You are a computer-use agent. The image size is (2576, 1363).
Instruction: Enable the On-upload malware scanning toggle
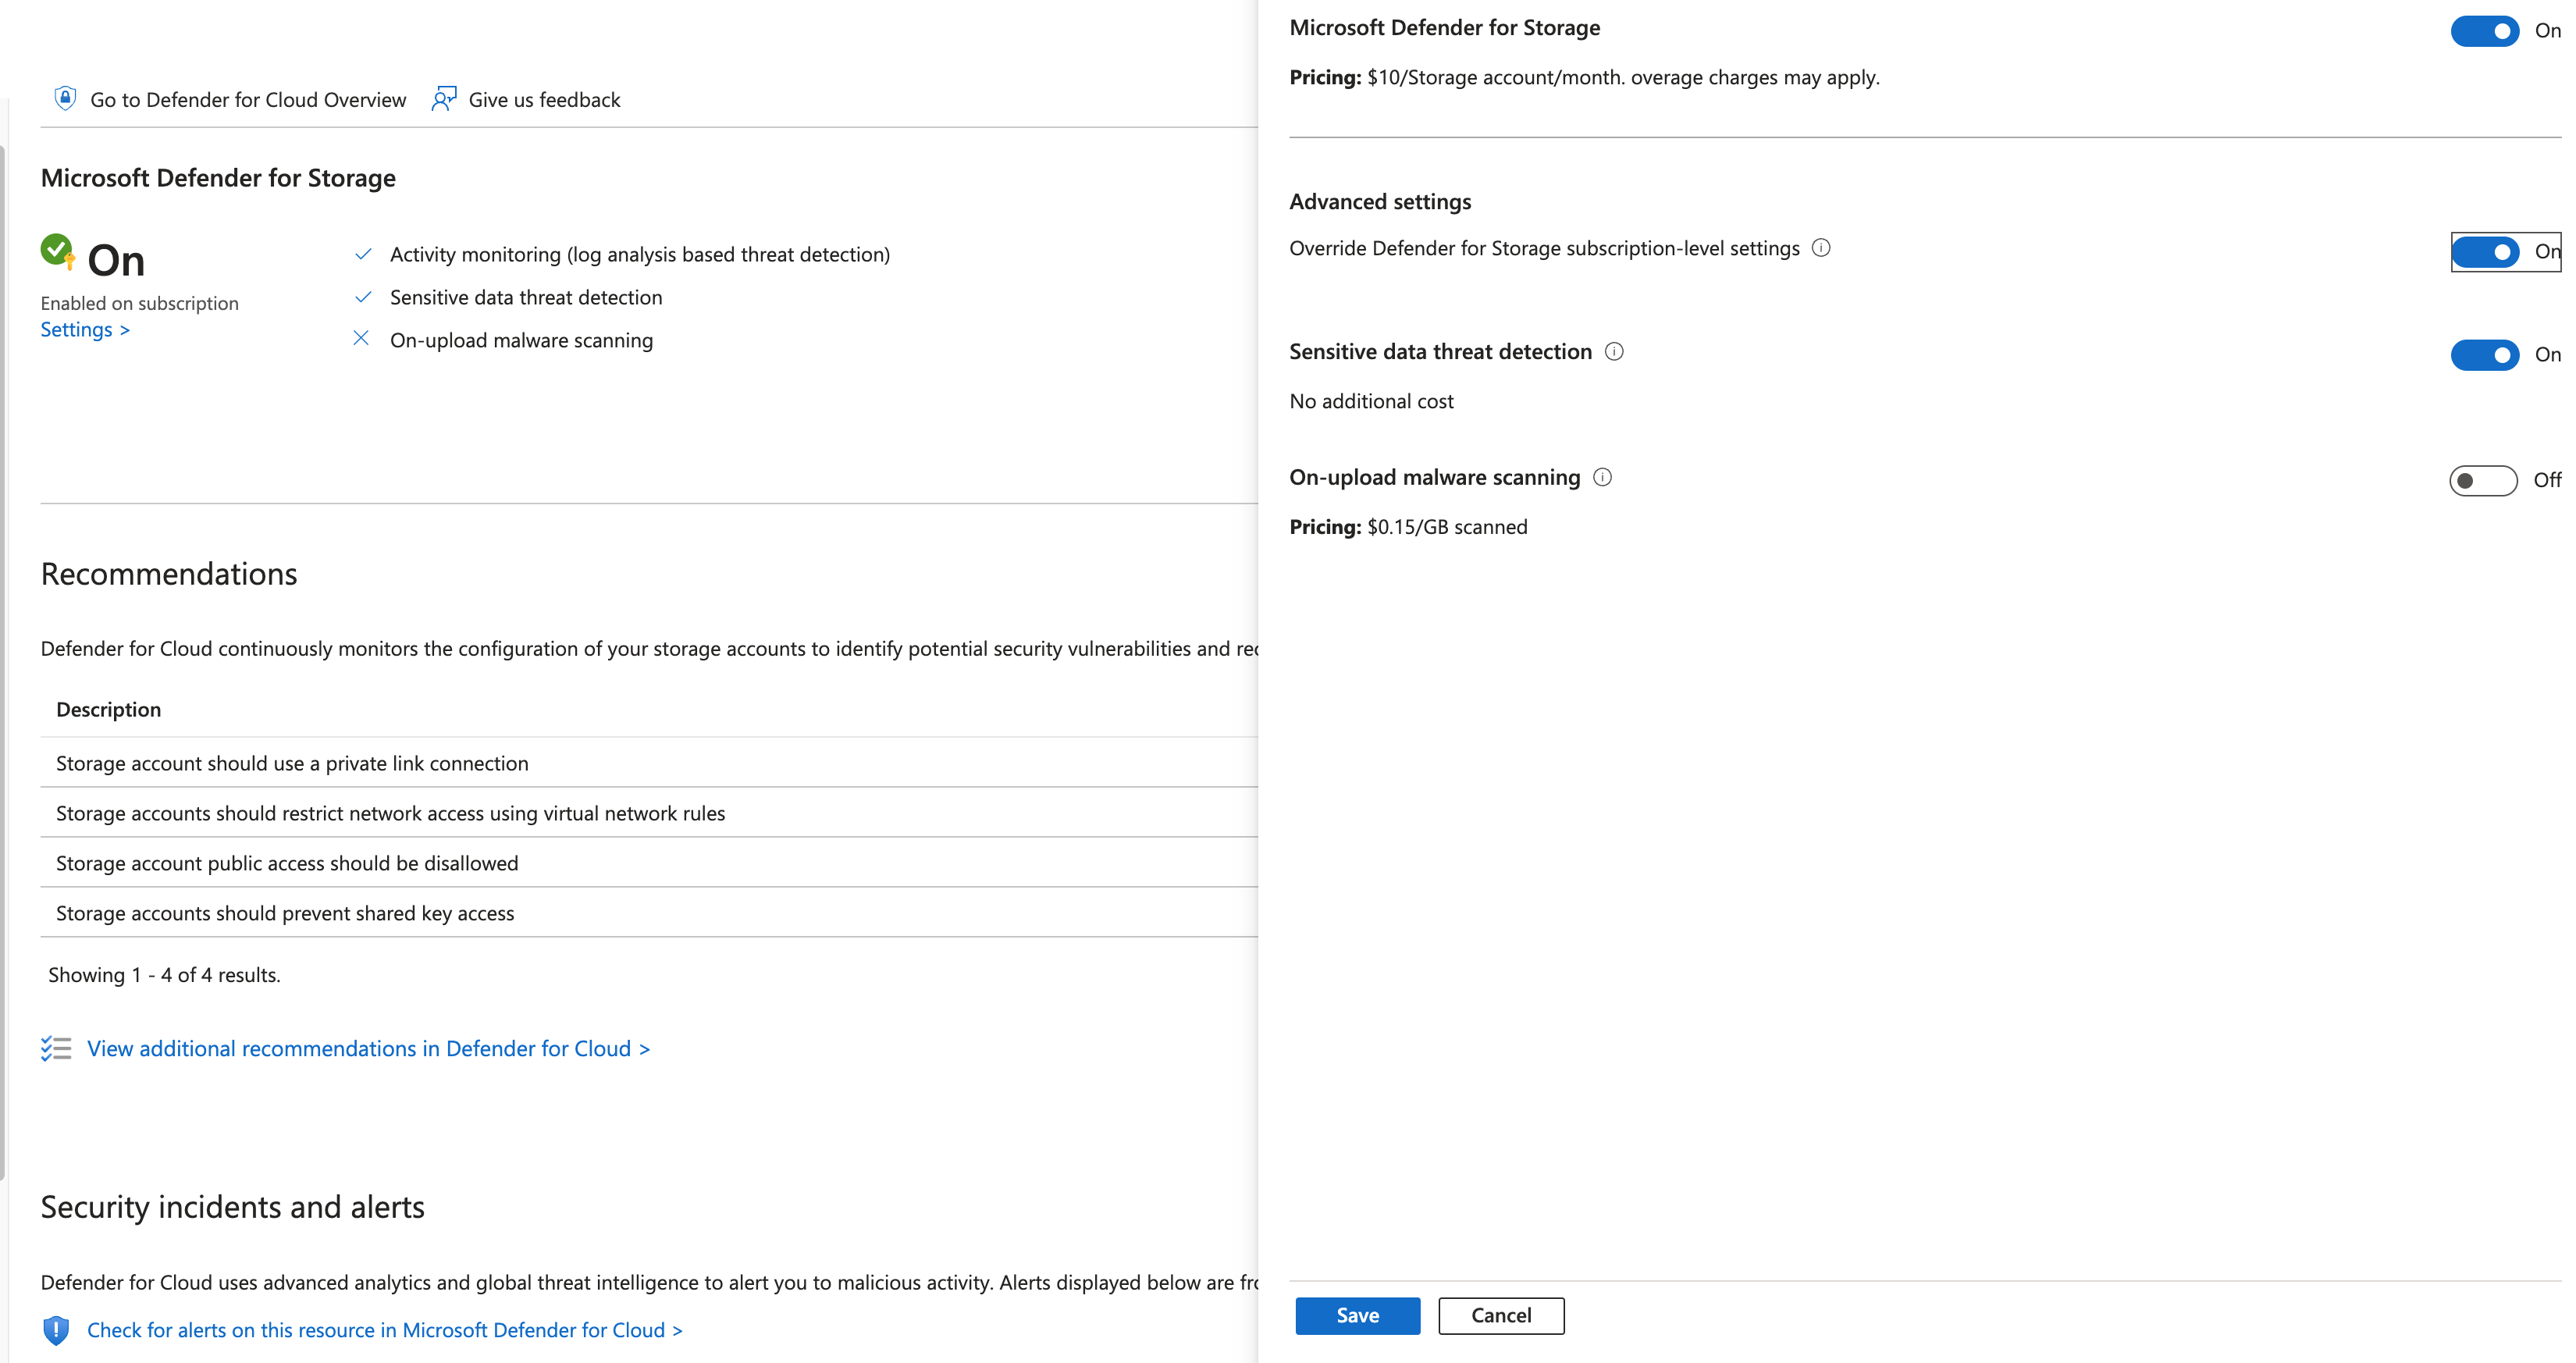(x=2483, y=480)
